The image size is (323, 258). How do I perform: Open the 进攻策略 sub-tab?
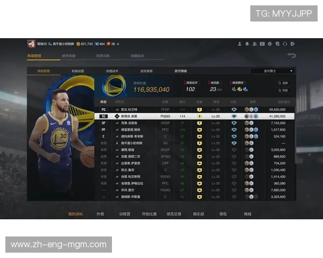146,71
